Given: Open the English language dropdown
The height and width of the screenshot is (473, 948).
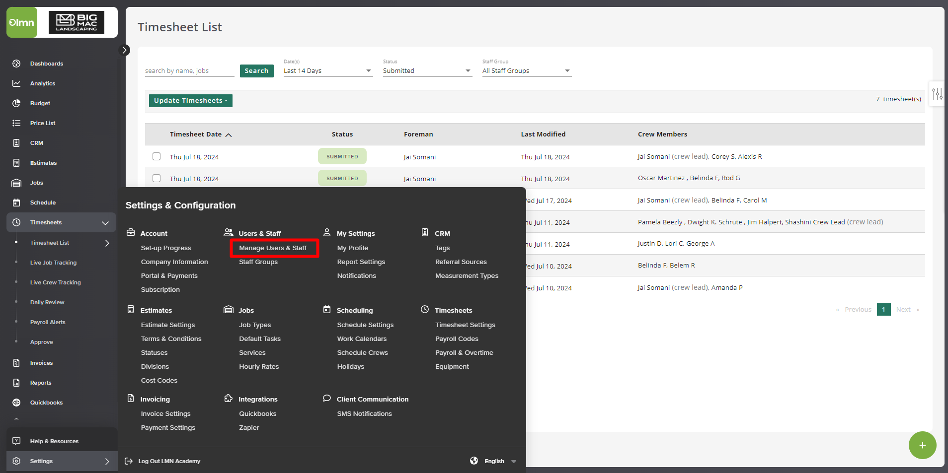Looking at the screenshot, I should coord(500,461).
